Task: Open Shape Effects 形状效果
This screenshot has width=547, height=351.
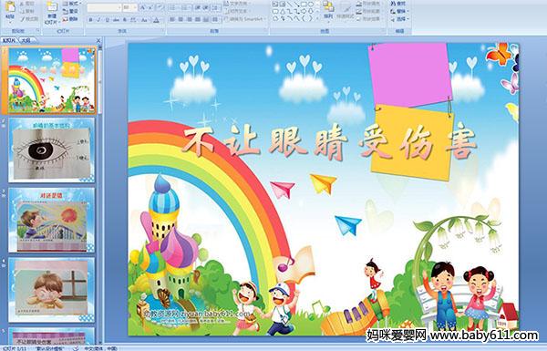Action: [368, 19]
